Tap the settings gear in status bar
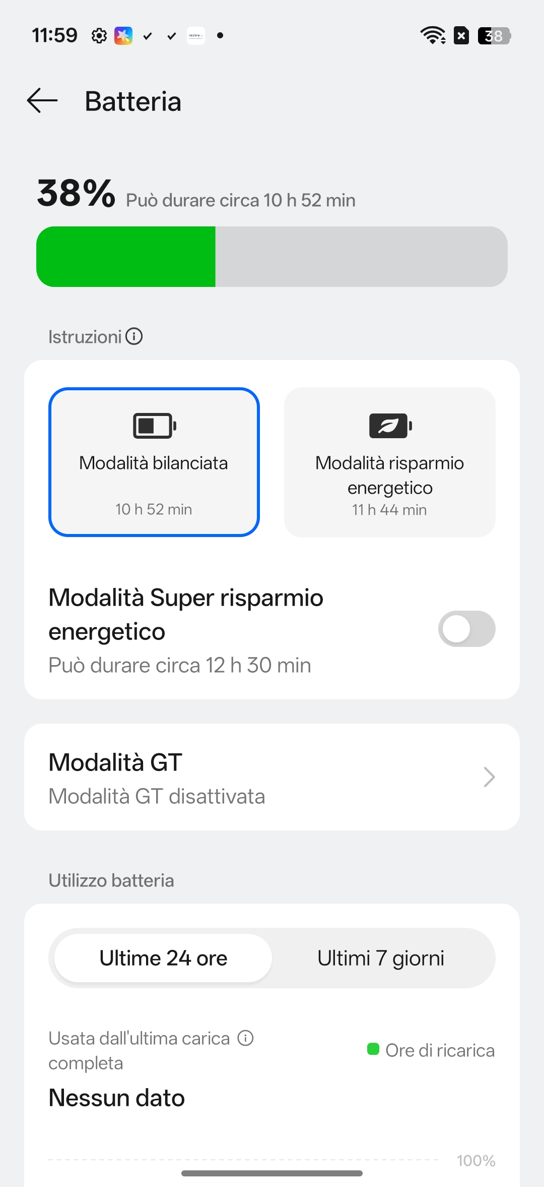Viewport: 544px width, 1187px height. tap(99, 36)
